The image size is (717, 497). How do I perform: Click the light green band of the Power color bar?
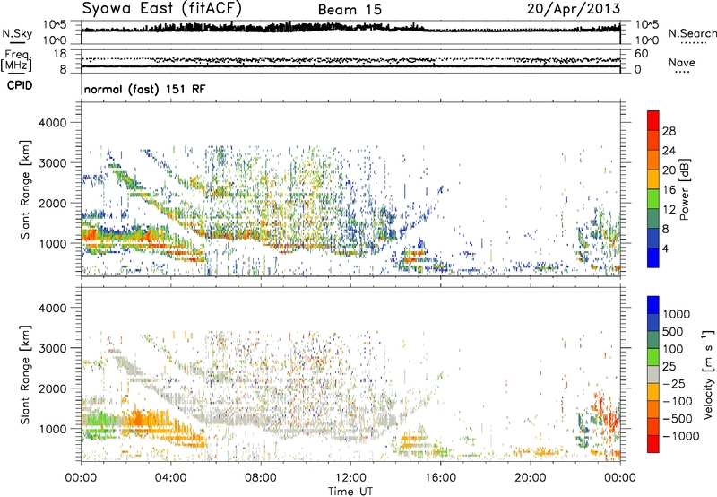tap(653, 199)
